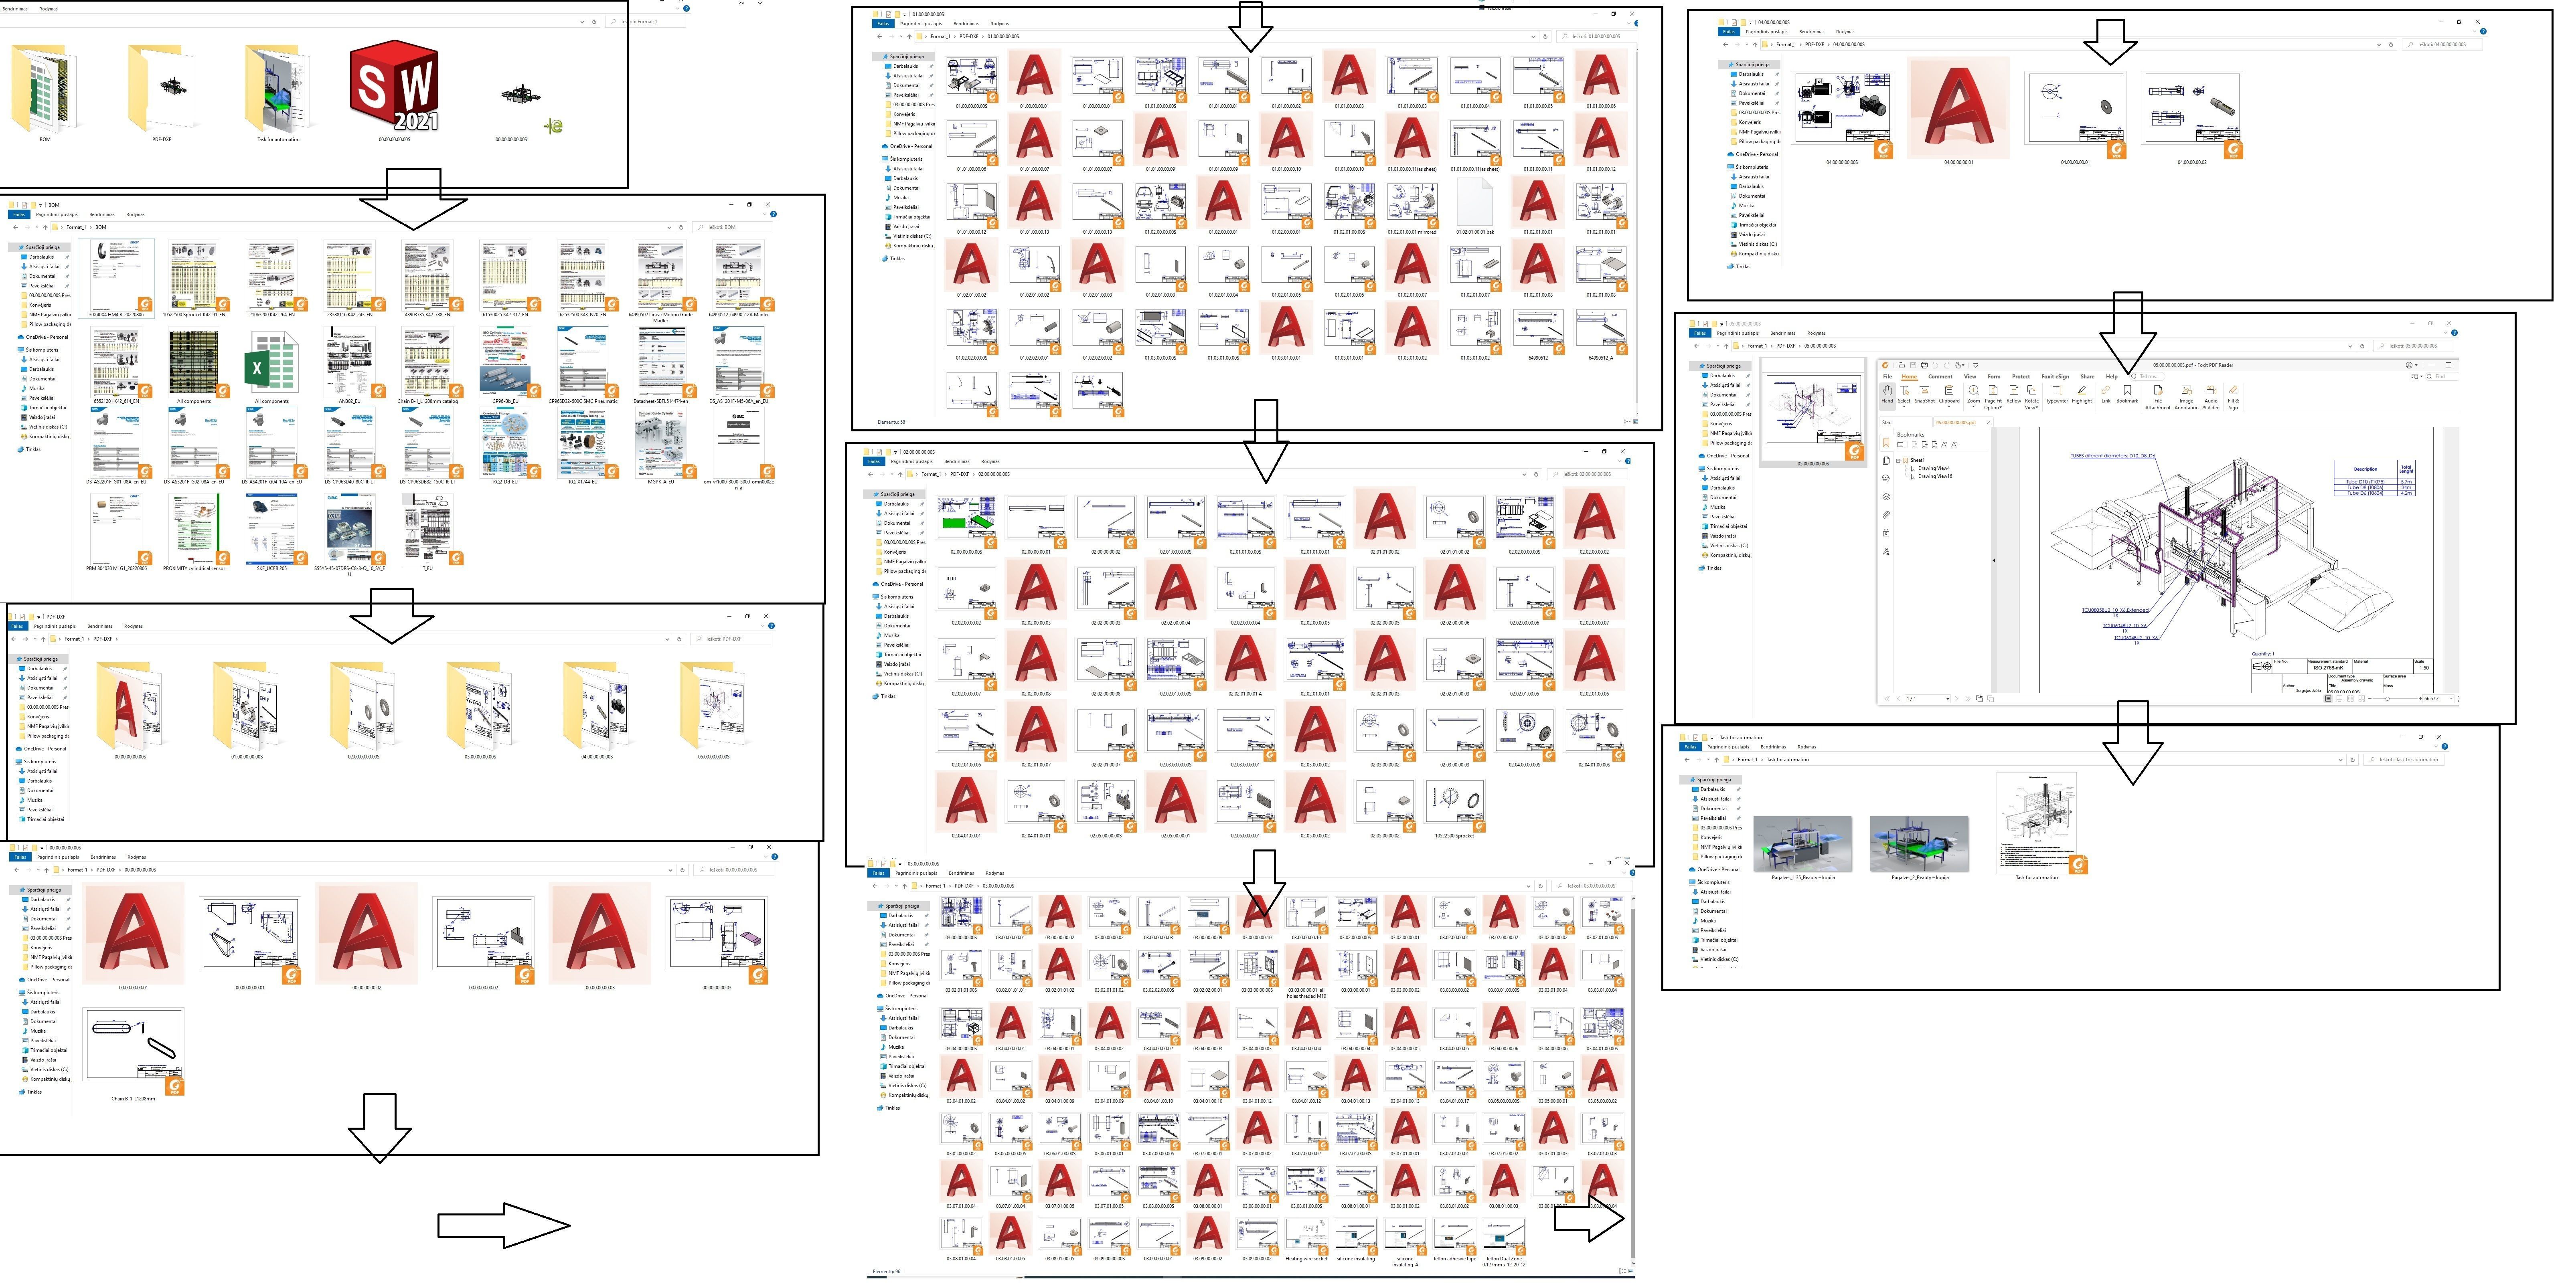Open the Foxit eSign tab
This screenshot has height=1286, width=2576.
pyautogui.click(x=2055, y=377)
